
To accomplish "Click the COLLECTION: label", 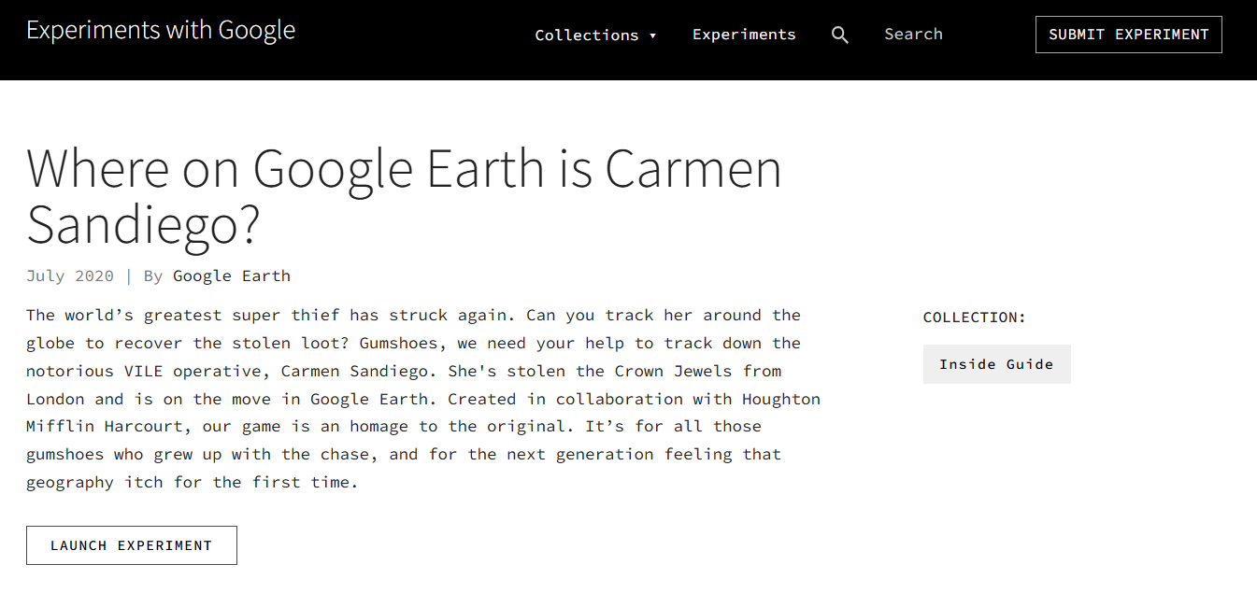I will coord(974,318).
